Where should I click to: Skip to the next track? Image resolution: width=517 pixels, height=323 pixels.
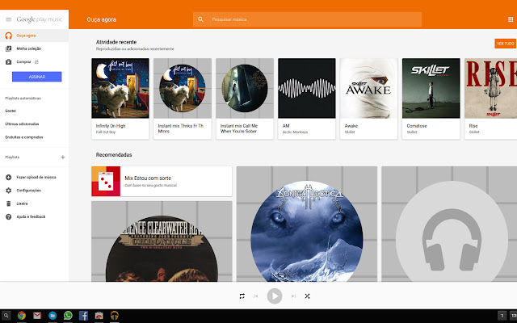293,296
